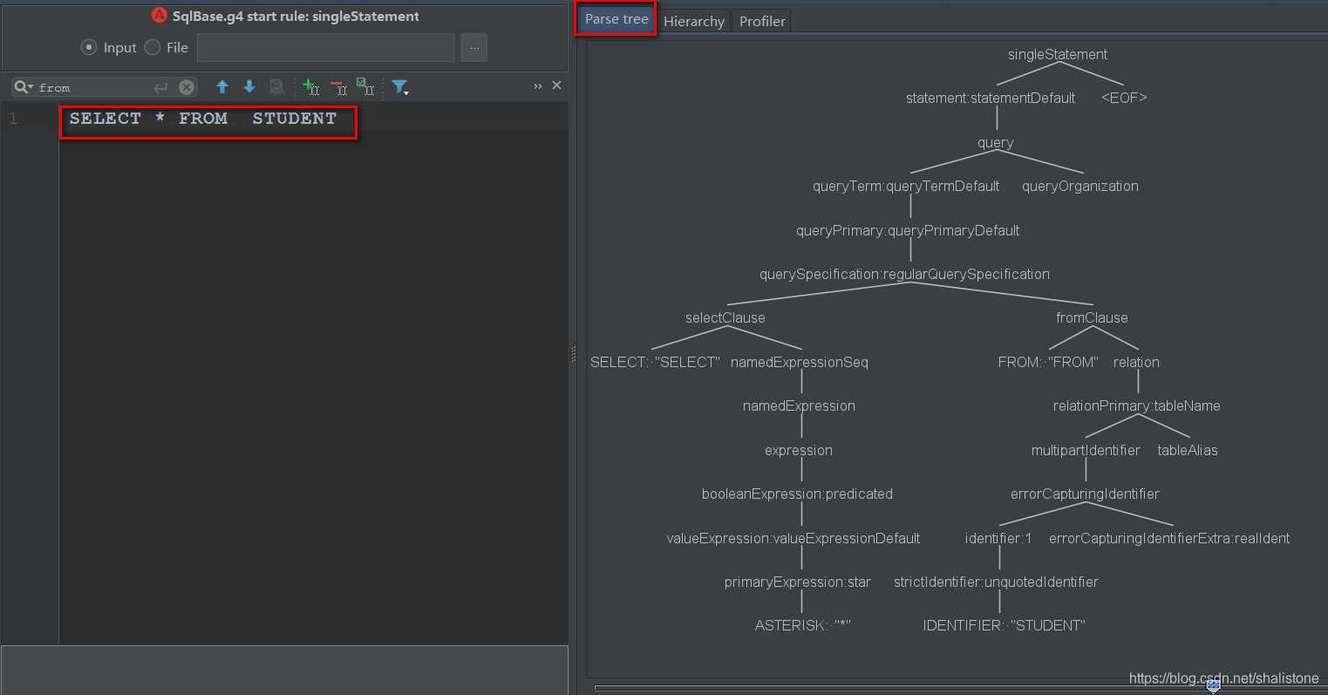Click the ANTLR grammar error badge icon

coord(159,16)
